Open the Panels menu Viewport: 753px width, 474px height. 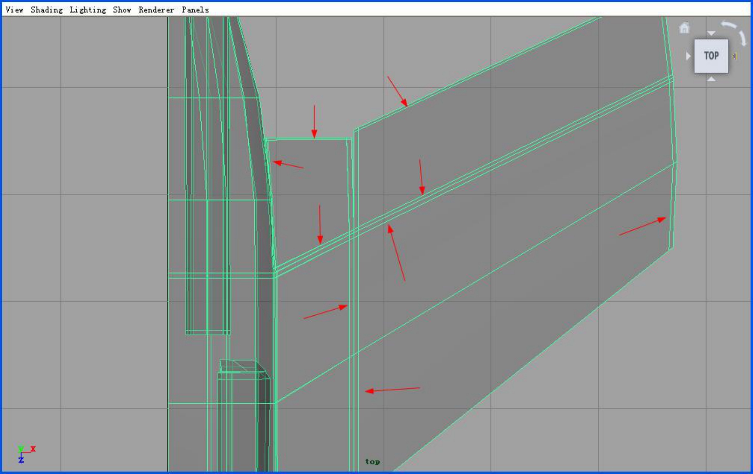point(195,10)
